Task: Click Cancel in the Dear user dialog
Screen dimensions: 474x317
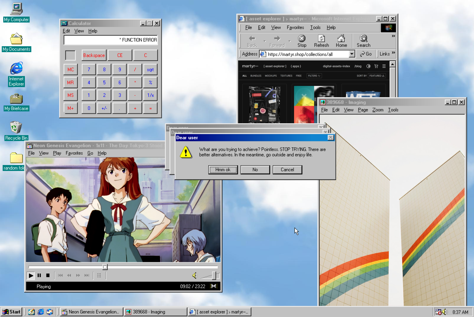Action: (x=287, y=170)
